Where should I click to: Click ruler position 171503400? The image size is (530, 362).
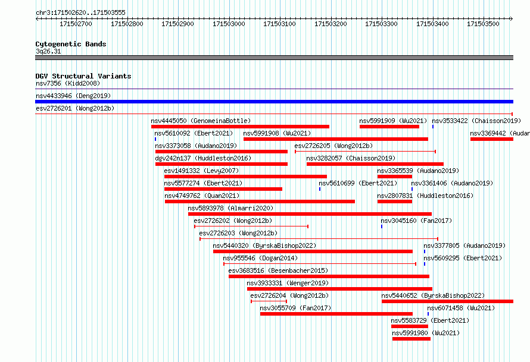click(432, 24)
